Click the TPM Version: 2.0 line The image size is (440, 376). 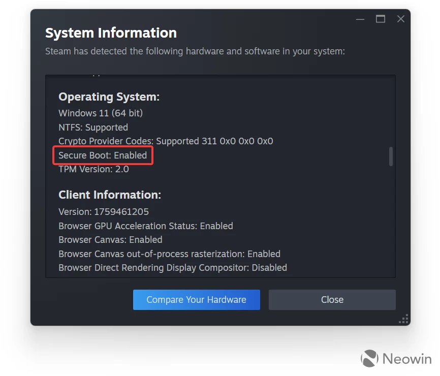tap(93, 169)
